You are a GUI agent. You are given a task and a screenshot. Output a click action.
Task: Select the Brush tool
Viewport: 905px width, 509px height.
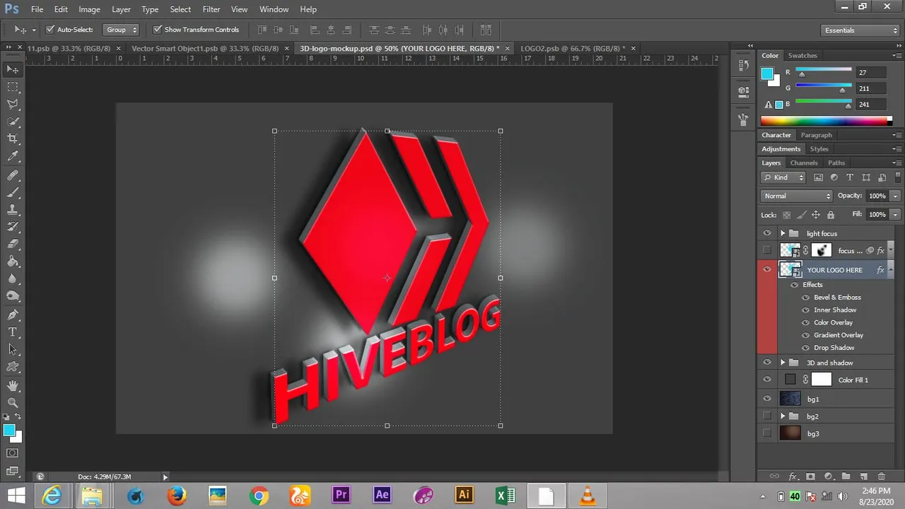(13, 192)
